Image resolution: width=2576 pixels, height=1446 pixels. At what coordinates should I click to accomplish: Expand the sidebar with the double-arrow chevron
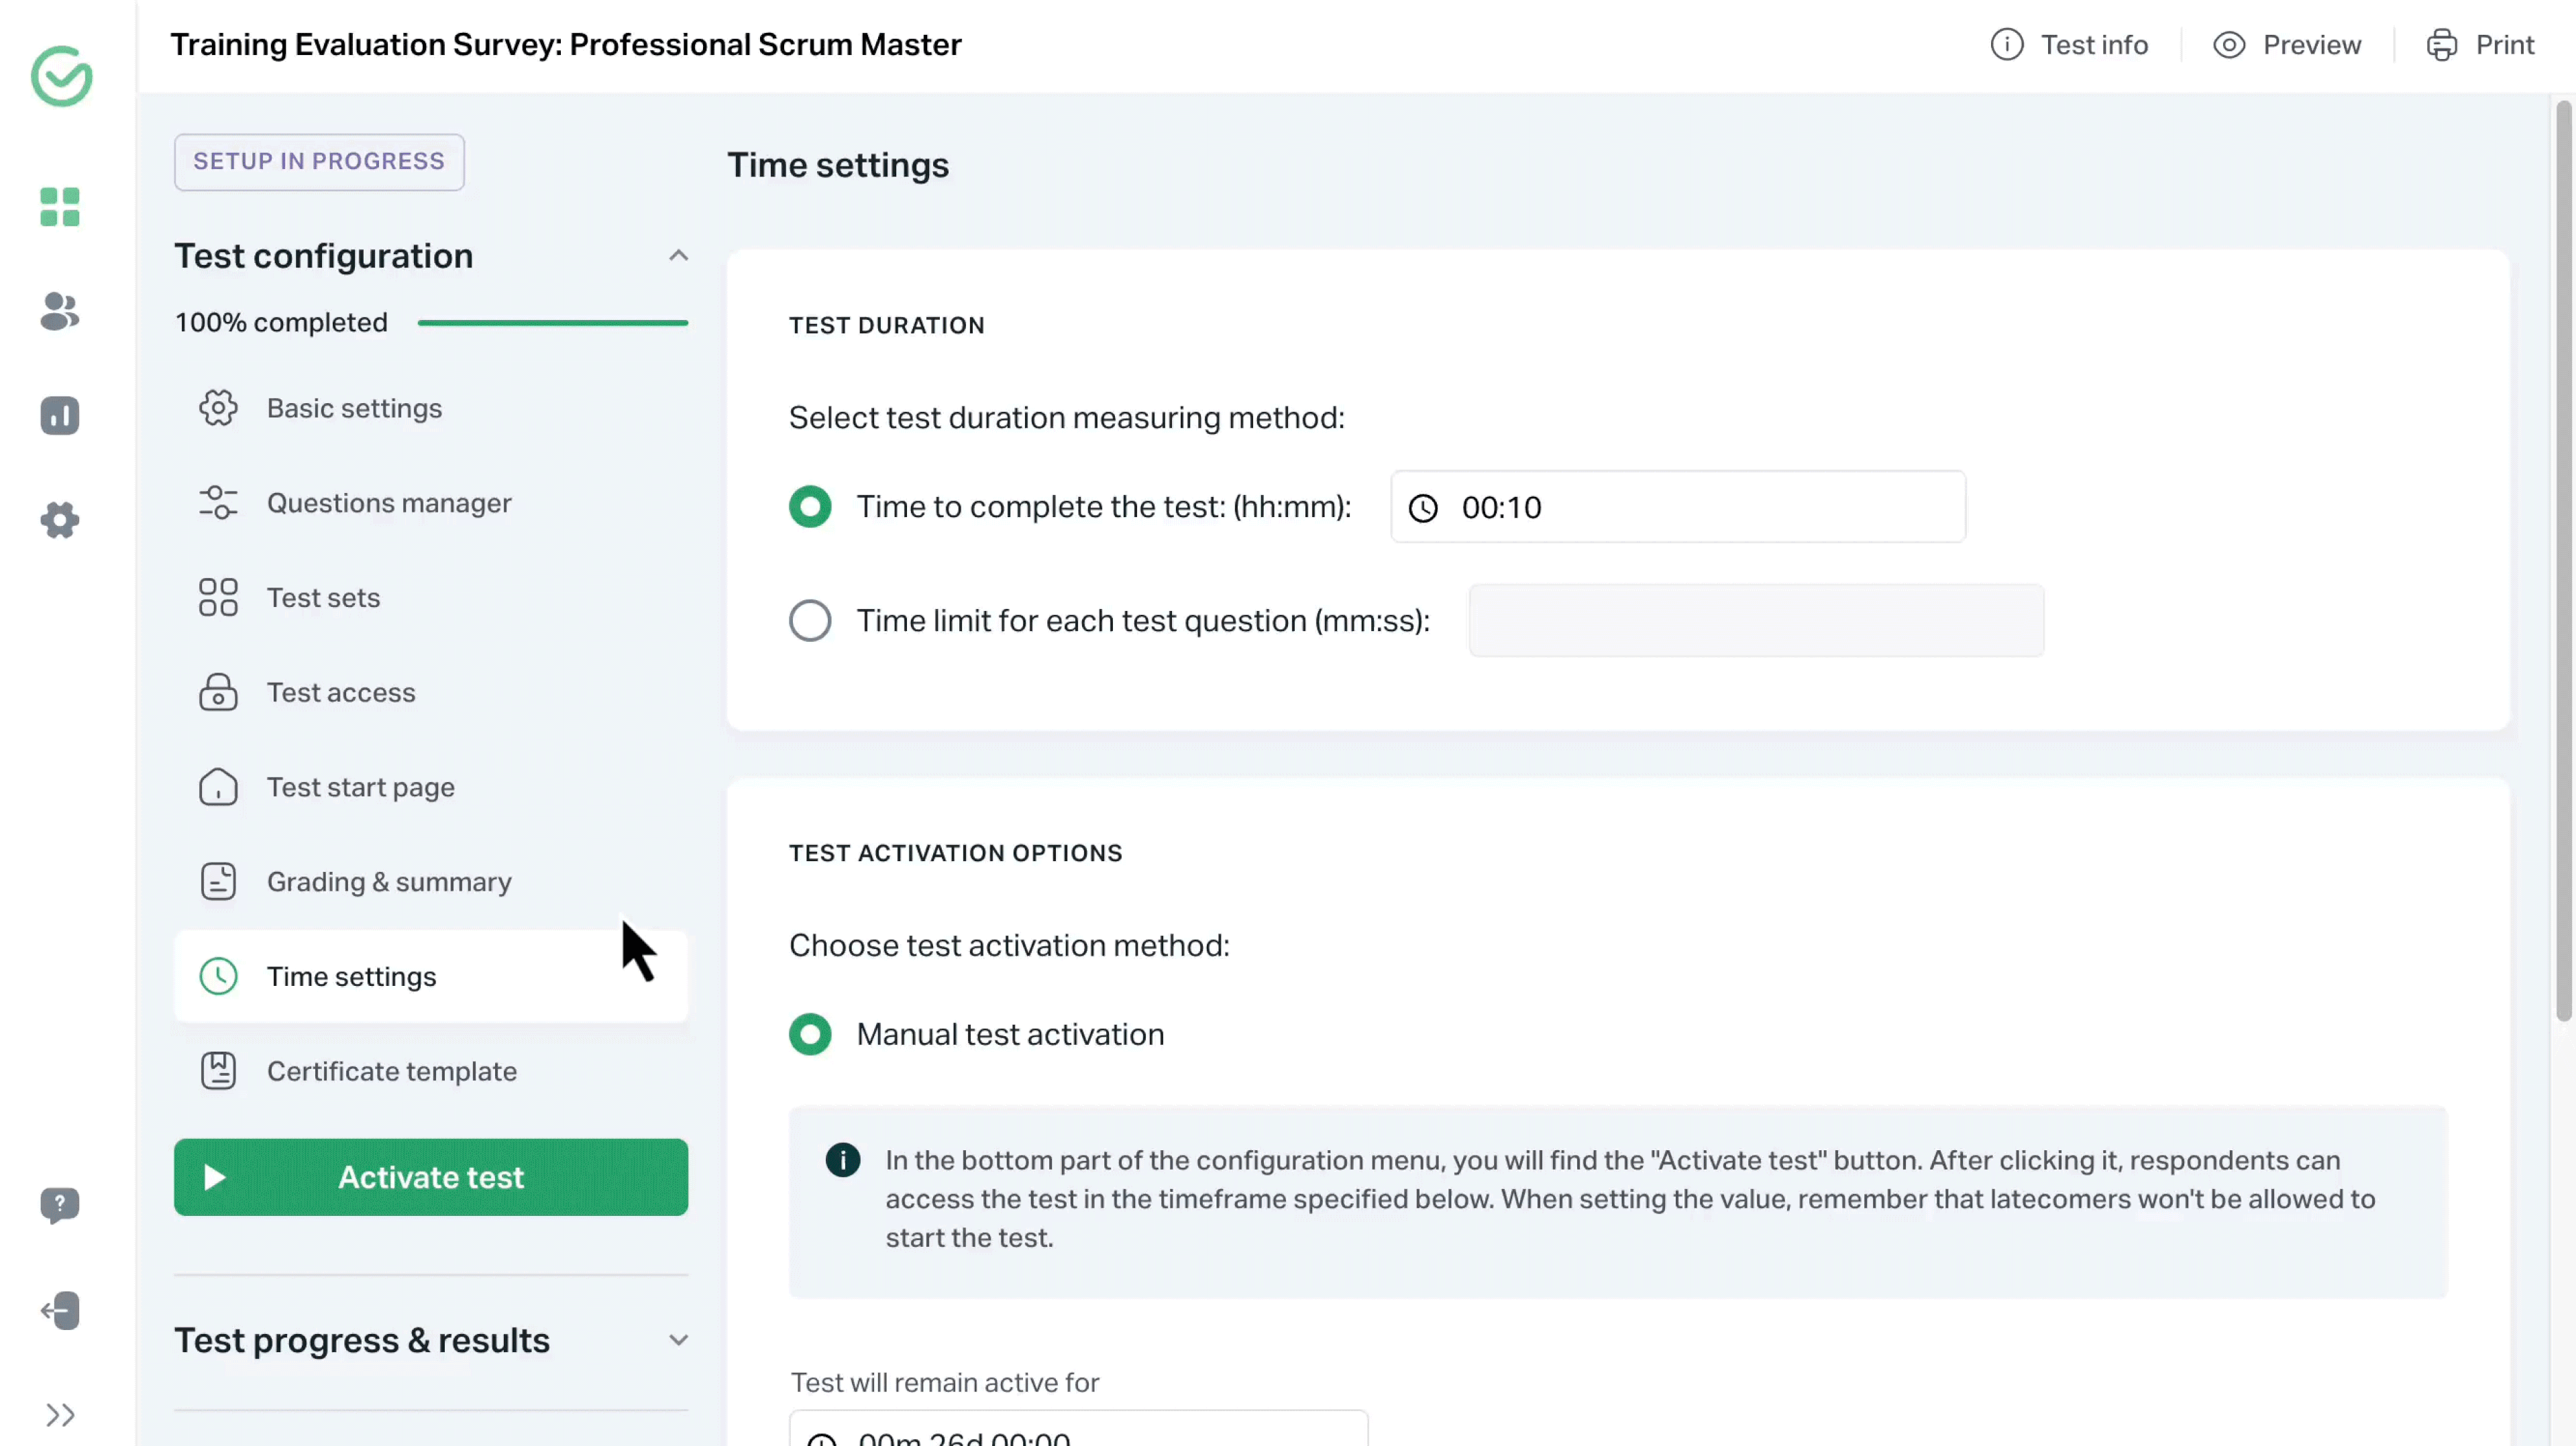point(59,1414)
